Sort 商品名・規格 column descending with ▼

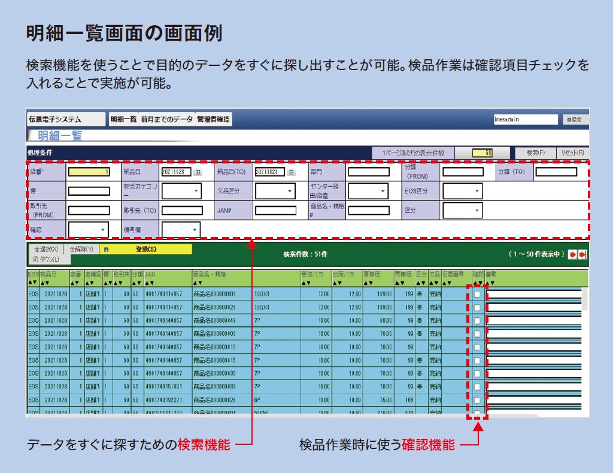point(199,283)
